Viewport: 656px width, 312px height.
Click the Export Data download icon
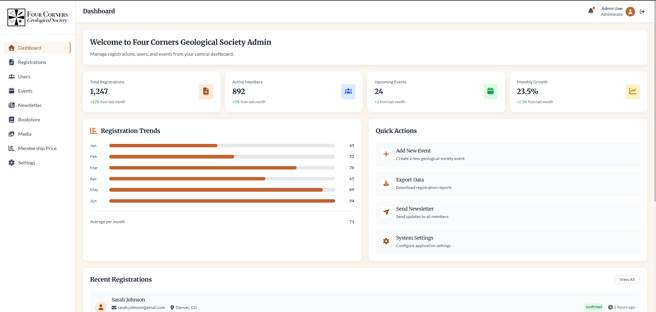[386, 183]
